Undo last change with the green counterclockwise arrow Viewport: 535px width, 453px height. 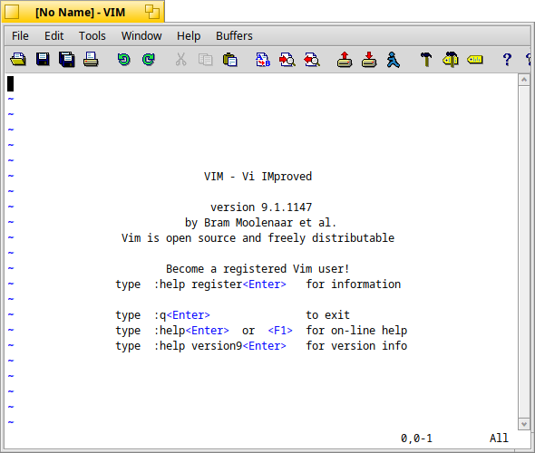(x=123, y=60)
